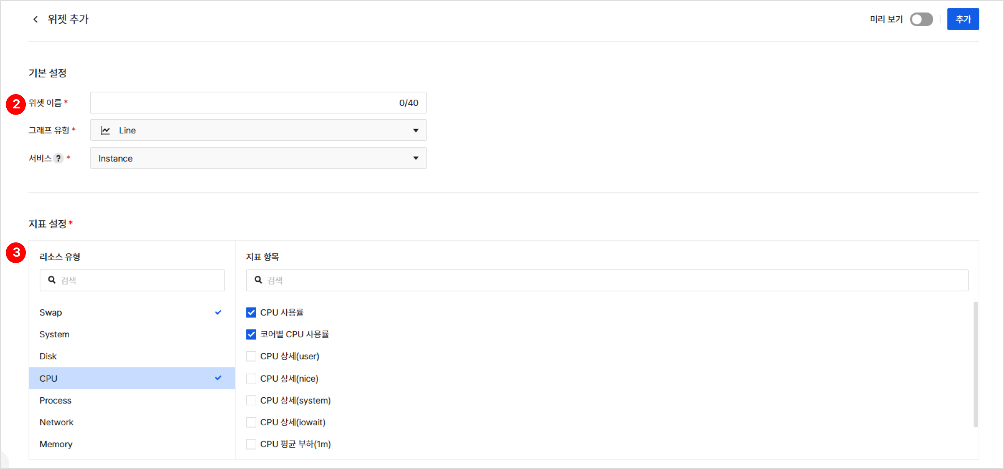Uncheck the 코어별 CPU 사용률 checkbox

click(251, 334)
